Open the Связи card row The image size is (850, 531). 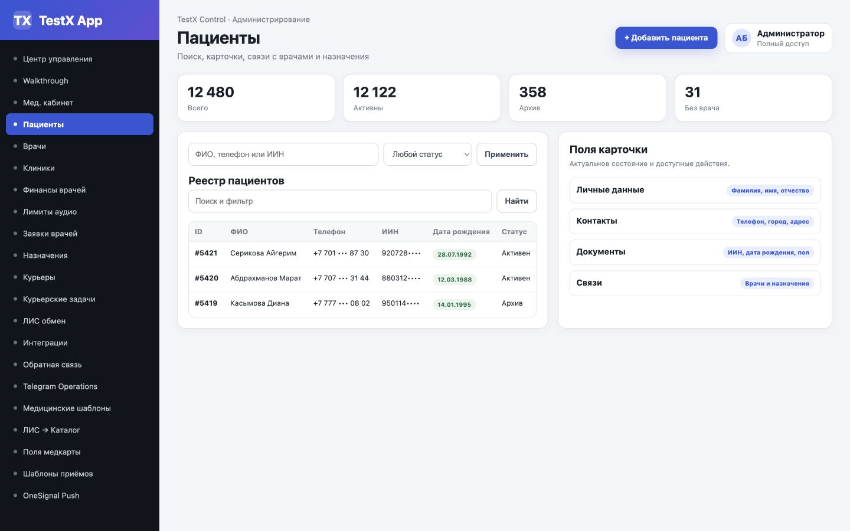tap(695, 283)
